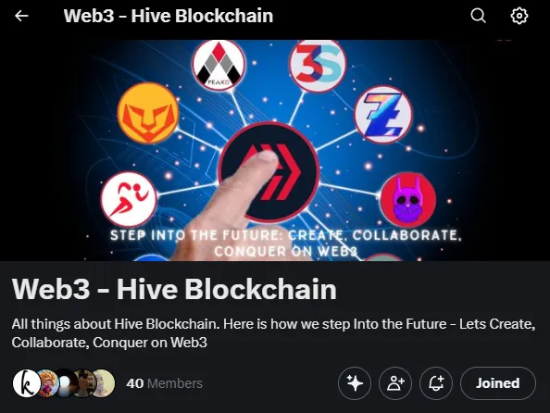
Task: View the 40 Members list
Action: coord(165,383)
